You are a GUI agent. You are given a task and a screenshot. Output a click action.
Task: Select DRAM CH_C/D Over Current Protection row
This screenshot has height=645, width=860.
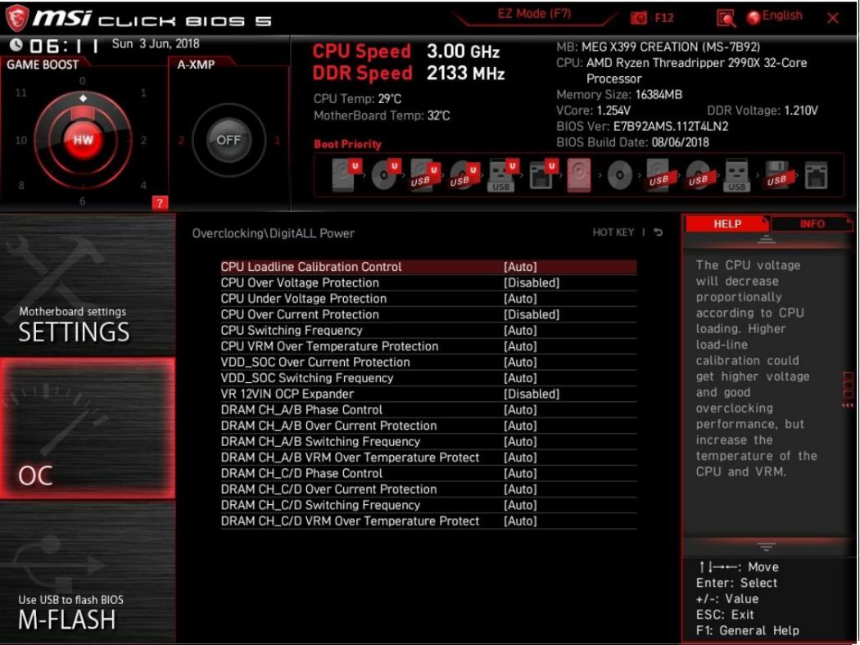pos(428,489)
